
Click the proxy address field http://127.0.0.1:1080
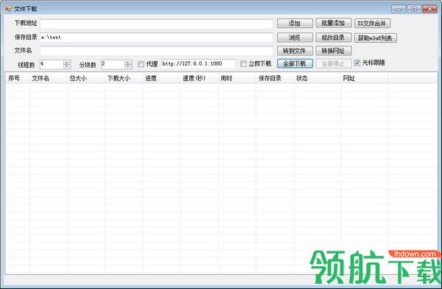pos(198,64)
